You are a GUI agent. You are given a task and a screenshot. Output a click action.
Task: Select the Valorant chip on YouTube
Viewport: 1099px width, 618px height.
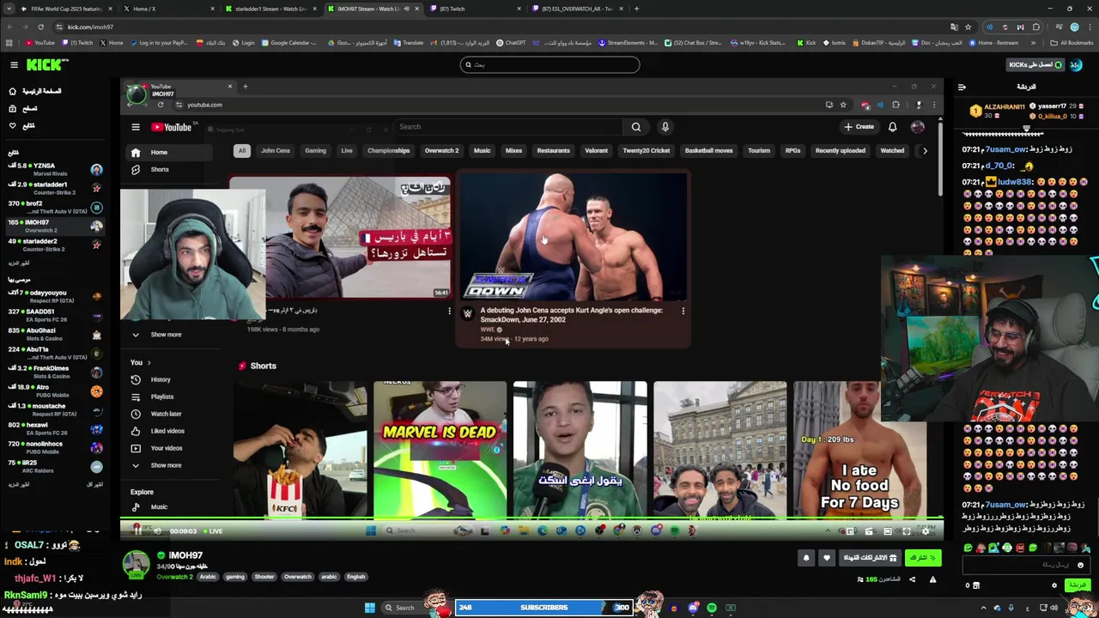[596, 150]
